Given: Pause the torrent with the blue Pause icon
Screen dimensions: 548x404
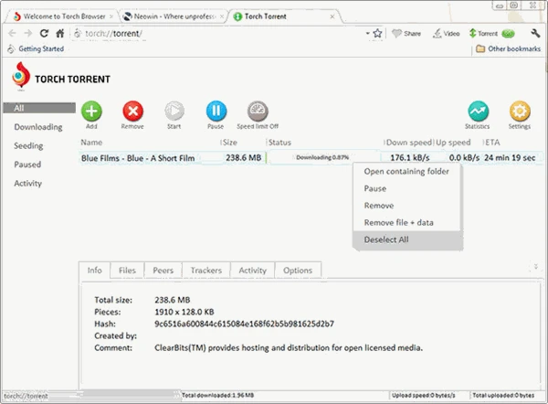Looking at the screenshot, I should click(x=216, y=112).
